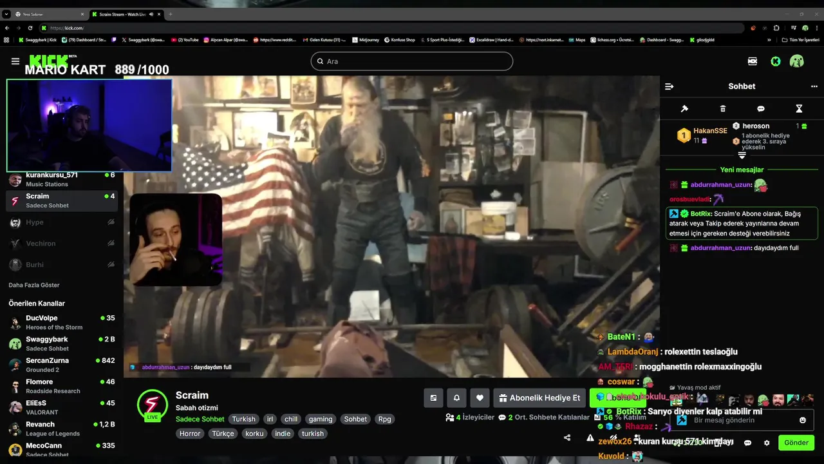Open the EliEsS VALORANT channel
Screen dimensions: 824x464
click(x=62, y=407)
